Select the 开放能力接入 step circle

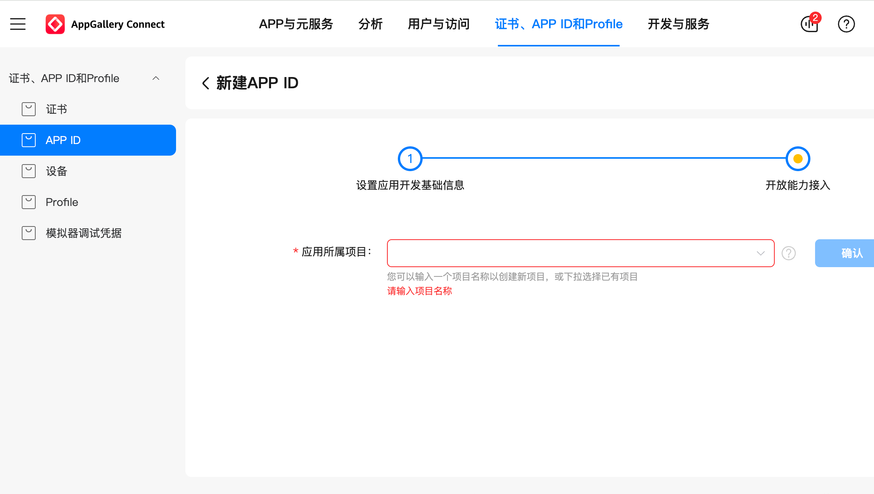798,158
